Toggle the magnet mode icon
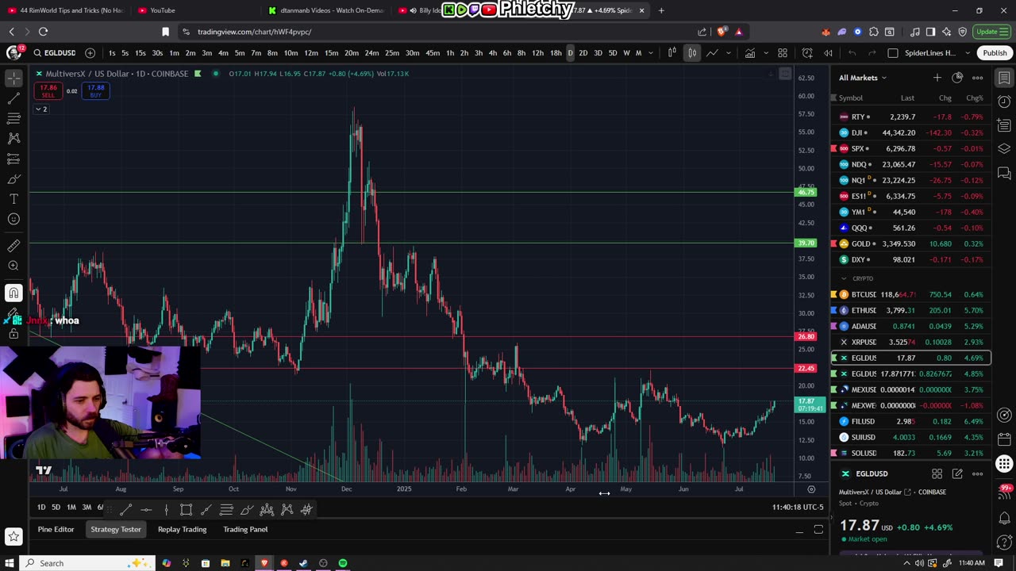Viewport: 1016px width, 571px height. 13,293
